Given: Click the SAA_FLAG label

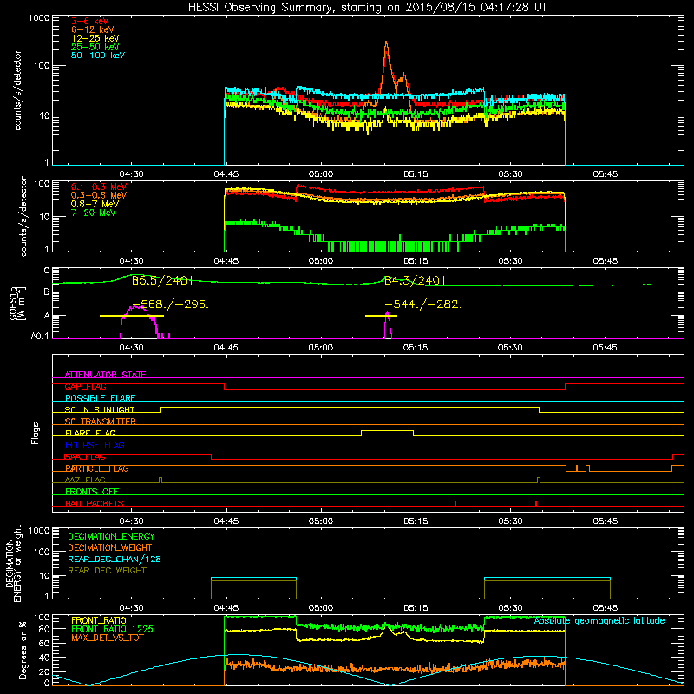Looking at the screenshot, I should 85,457.
